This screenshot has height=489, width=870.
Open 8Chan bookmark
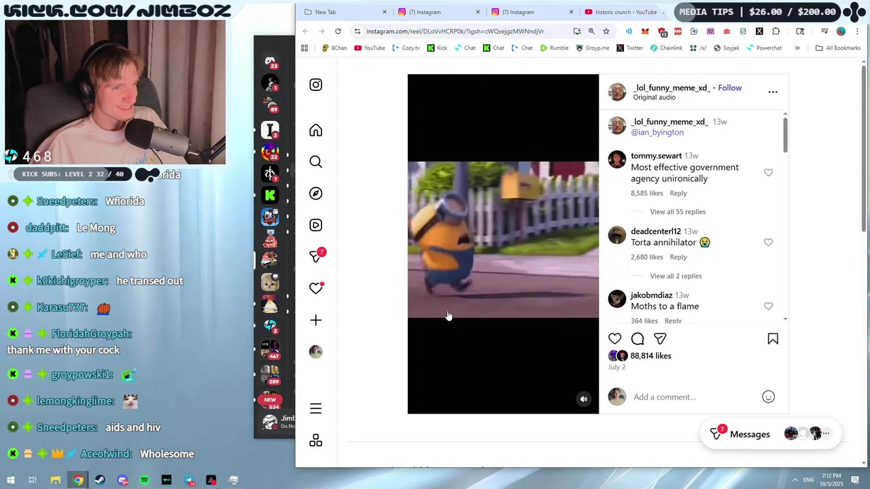[334, 48]
